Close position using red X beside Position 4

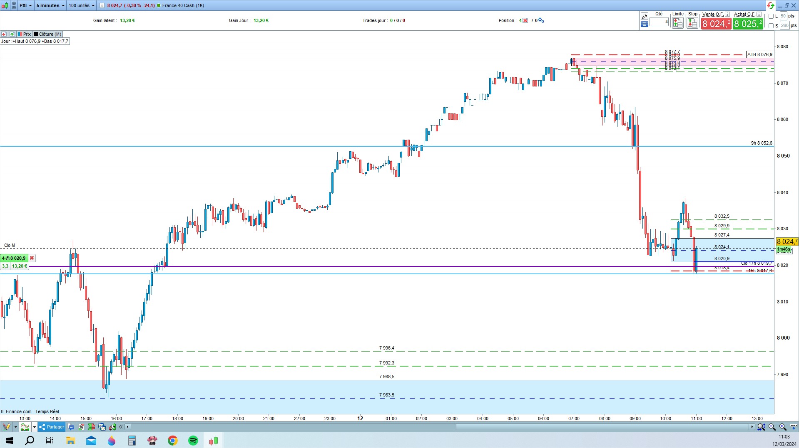(525, 20)
